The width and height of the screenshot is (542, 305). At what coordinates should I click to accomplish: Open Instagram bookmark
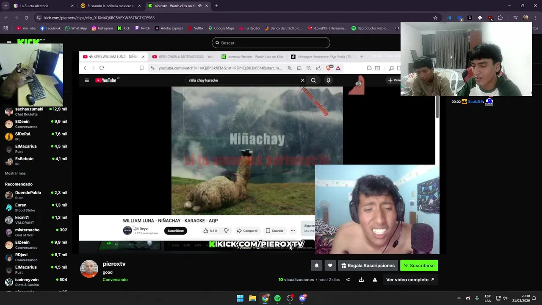click(x=102, y=28)
